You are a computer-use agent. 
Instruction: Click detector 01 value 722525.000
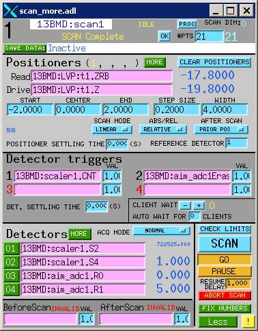(173, 244)
